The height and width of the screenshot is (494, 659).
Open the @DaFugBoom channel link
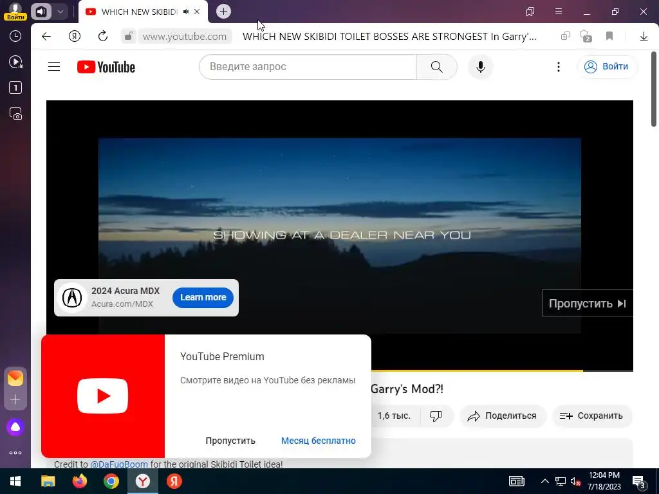pos(119,464)
